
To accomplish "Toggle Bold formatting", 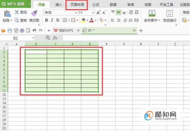I will (47, 20).
